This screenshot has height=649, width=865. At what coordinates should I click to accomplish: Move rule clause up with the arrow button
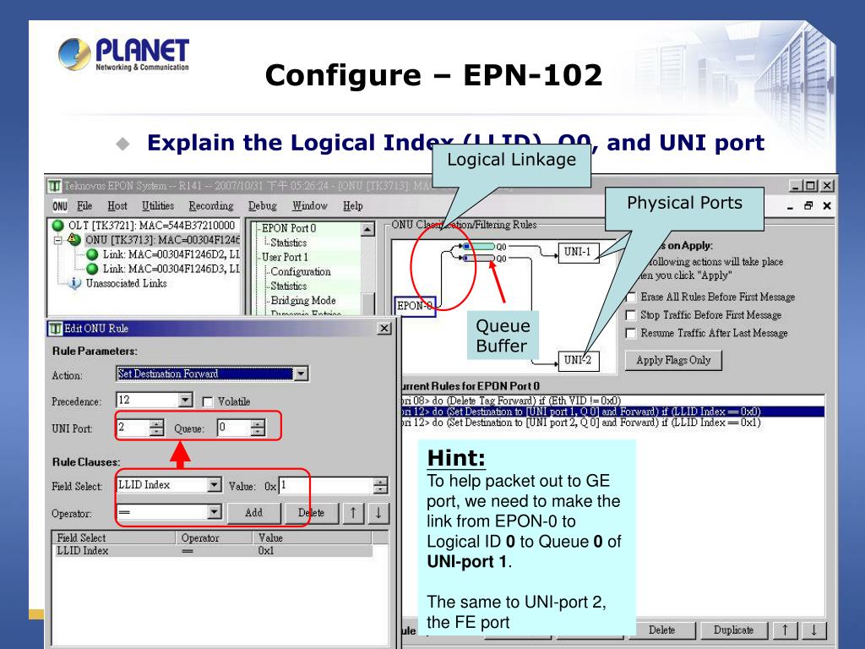pyautogui.click(x=353, y=513)
